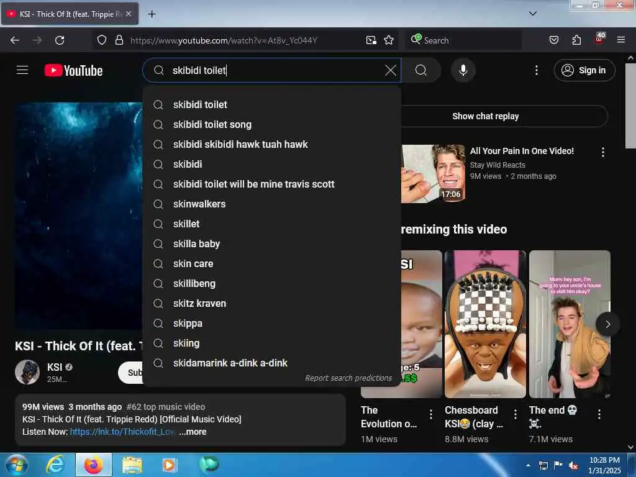636x477 pixels.
Task: Launch Windows Media Player from taskbar
Action: 169,465
